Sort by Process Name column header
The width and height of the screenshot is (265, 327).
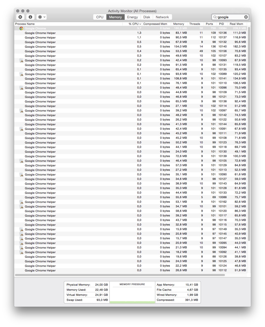[x=68, y=24]
